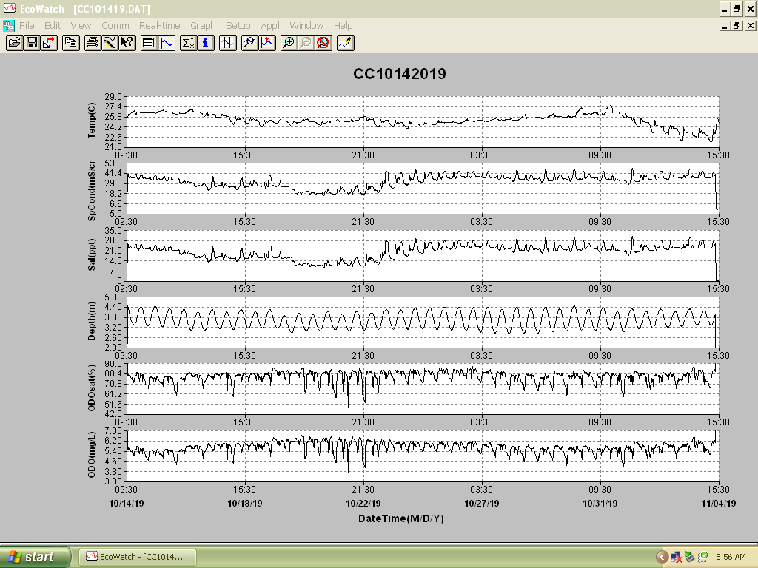The height and width of the screenshot is (568, 758).
Task: Open the statistics sigma icon
Action: tap(187, 43)
